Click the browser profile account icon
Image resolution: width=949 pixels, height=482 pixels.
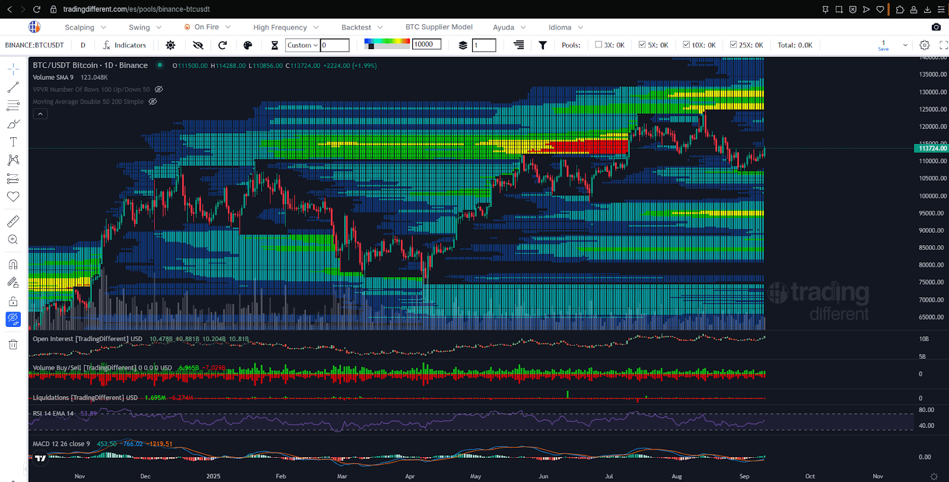point(913,9)
